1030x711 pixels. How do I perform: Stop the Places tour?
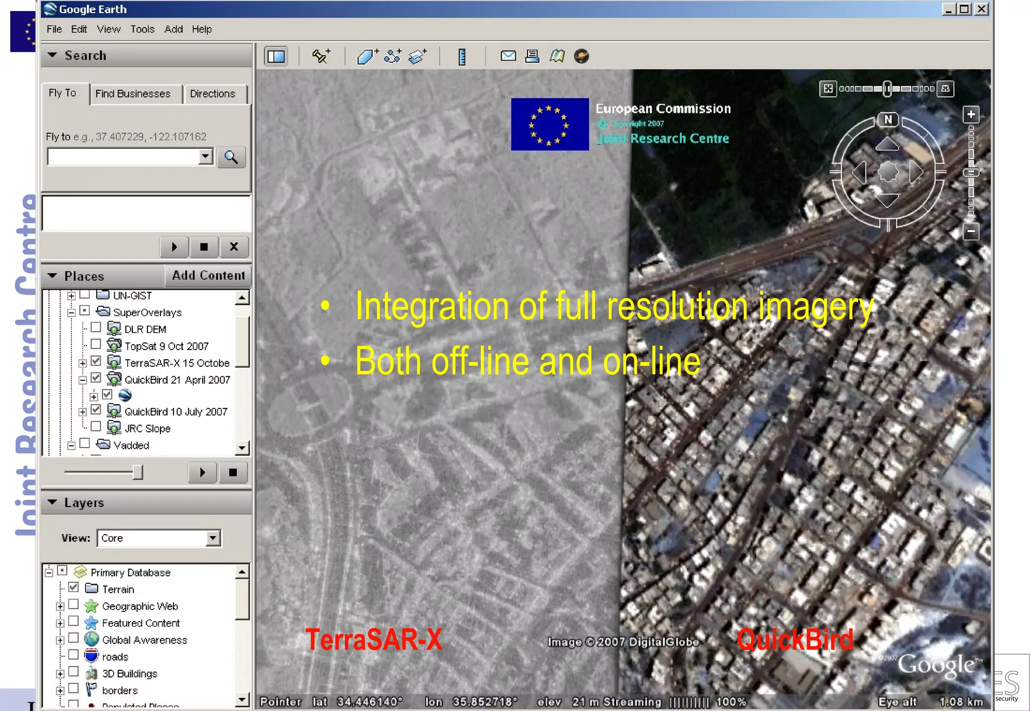[232, 472]
